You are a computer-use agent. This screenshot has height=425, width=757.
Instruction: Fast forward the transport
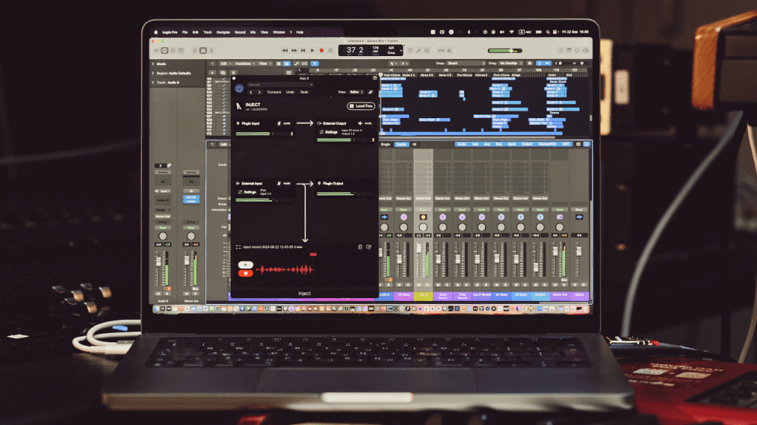pyautogui.click(x=294, y=50)
